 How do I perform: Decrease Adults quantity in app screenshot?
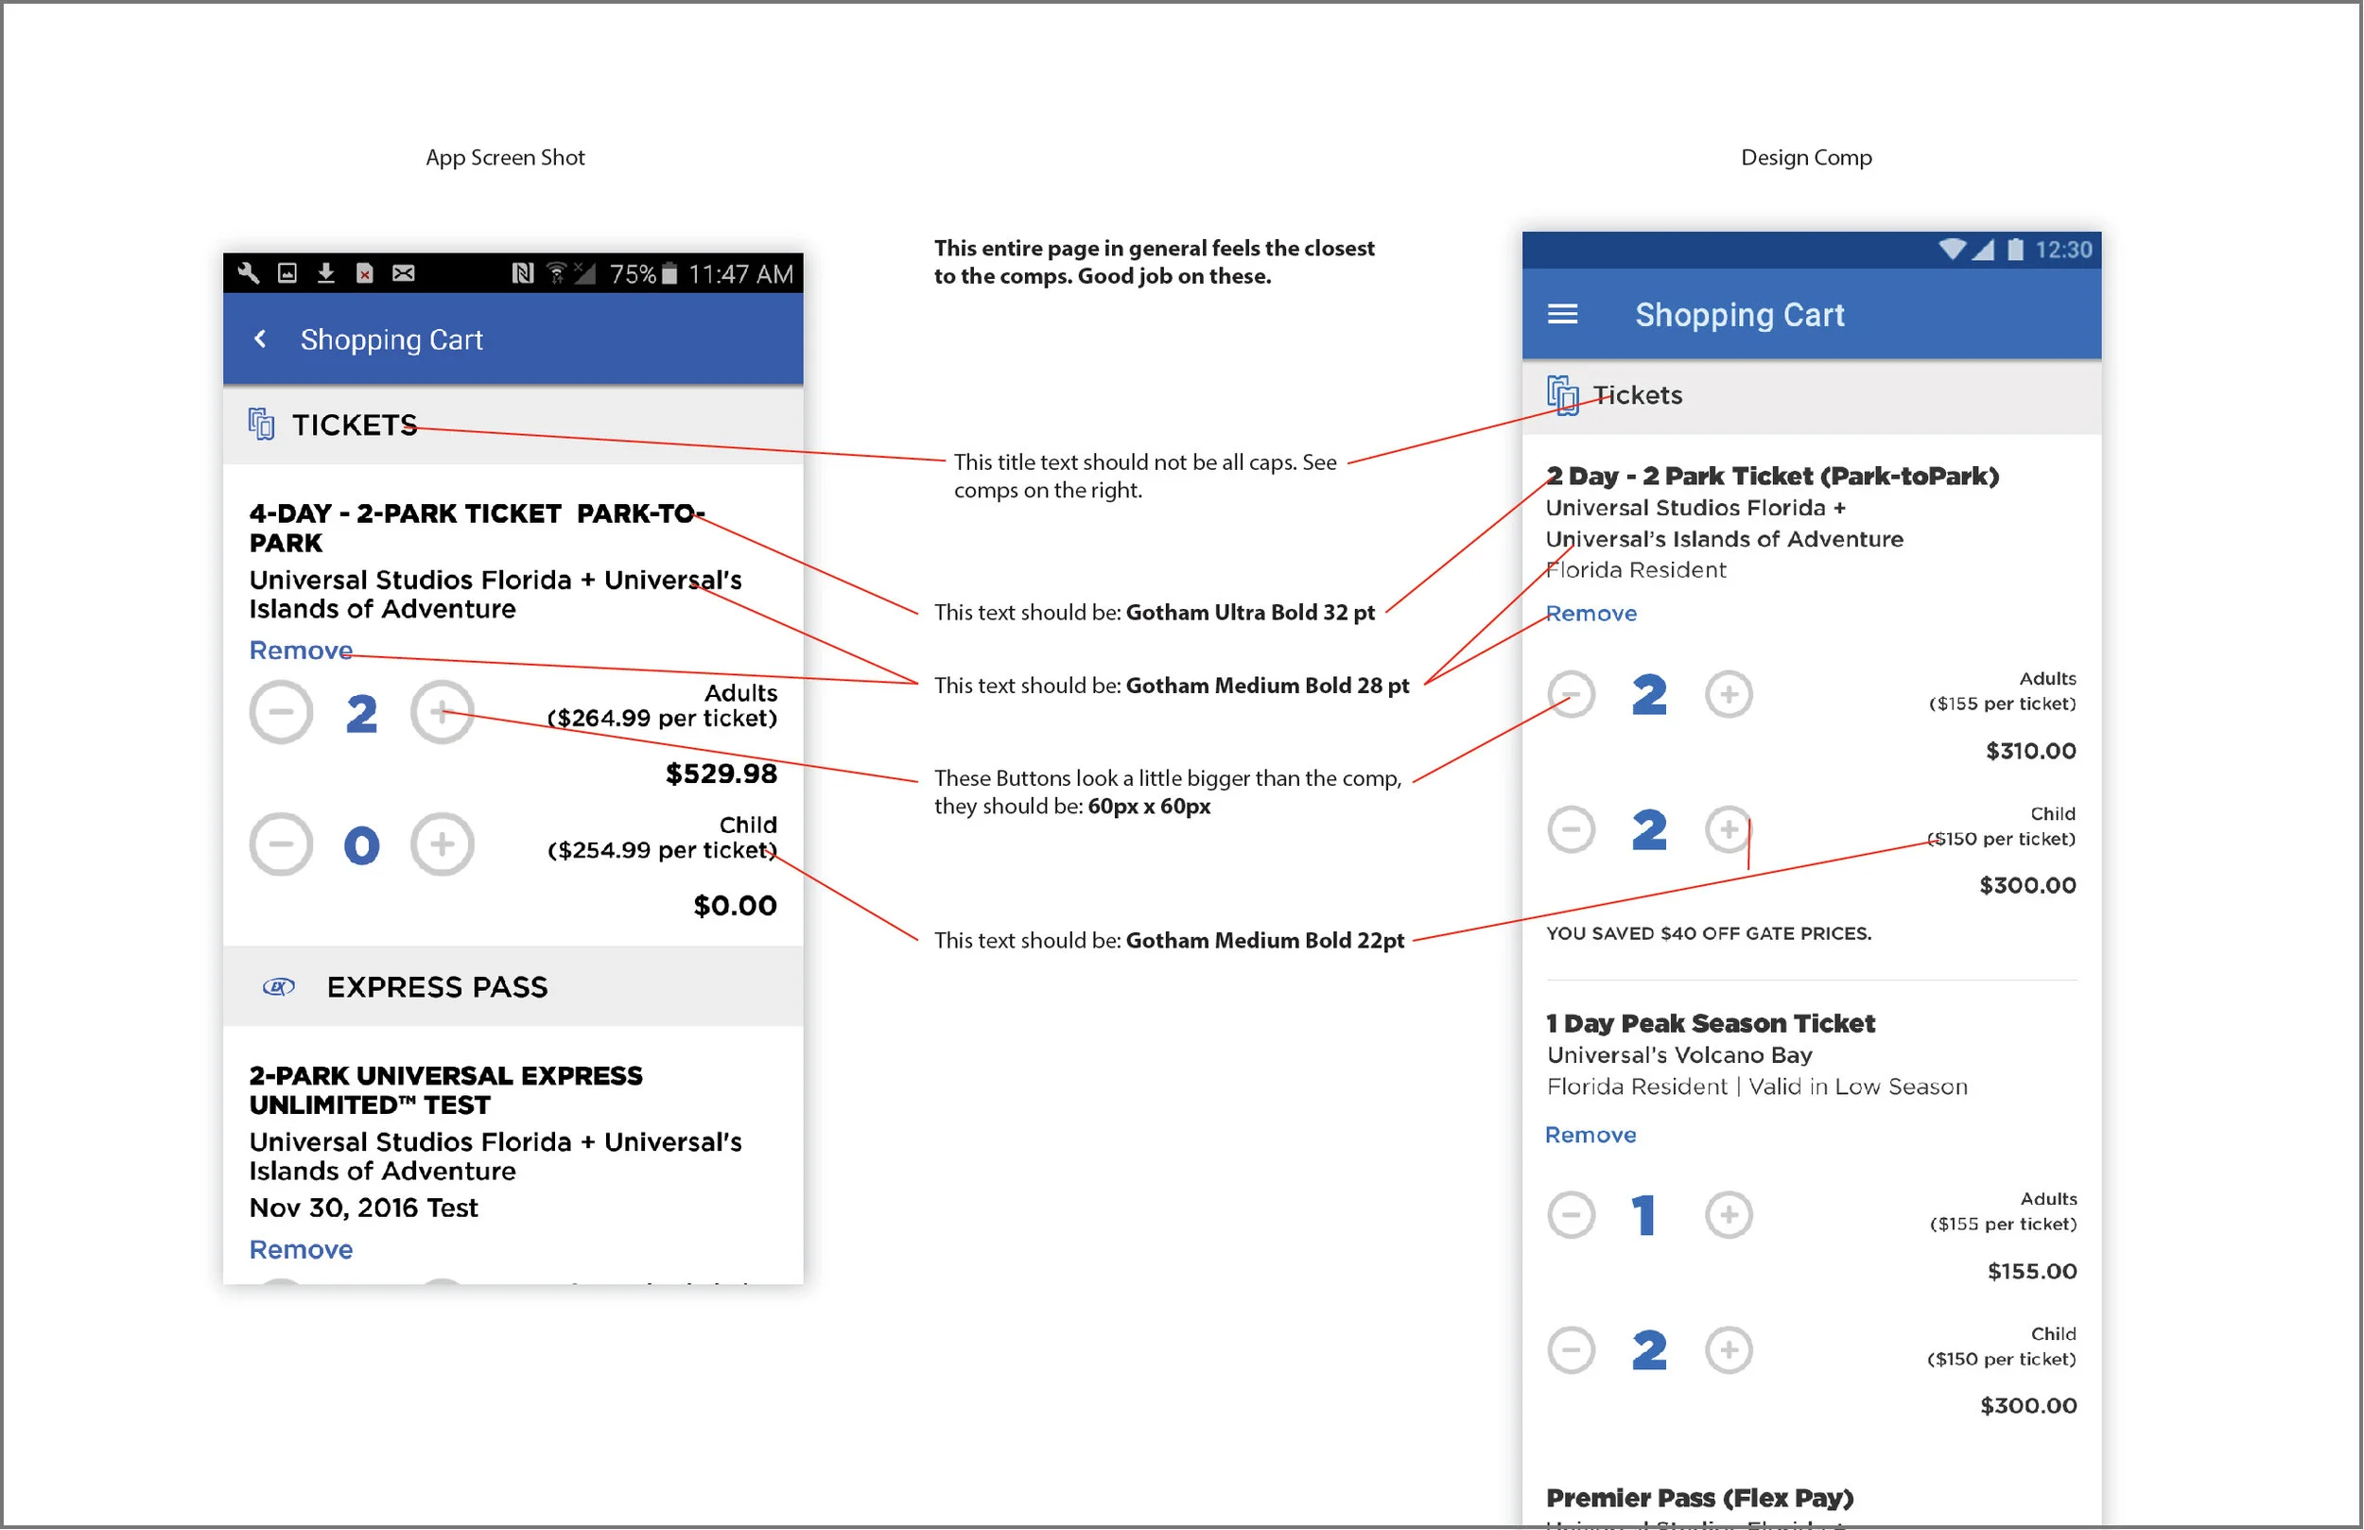[x=281, y=712]
